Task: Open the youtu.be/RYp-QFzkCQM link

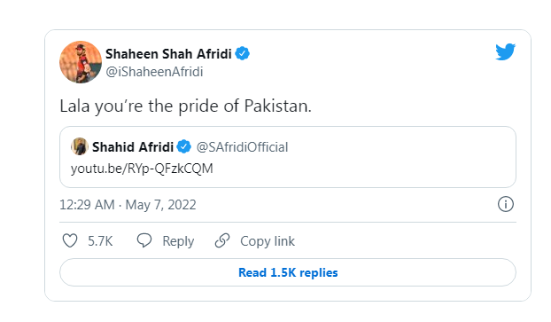Action: [142, 169]
